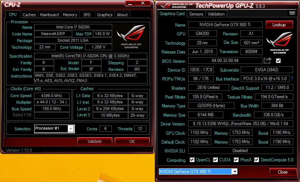Click the Close button in GPU-Z
Viewport: 300px width, 182px height.
click(x=283, y=172)
